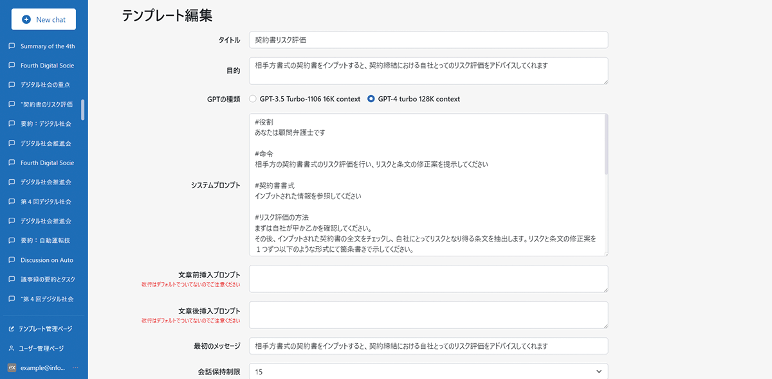The height and width of the screenshot is (379, 772).
Task: Open the account options via the three-dot menu
Action: pyautogui.click(x=75, y=367)
